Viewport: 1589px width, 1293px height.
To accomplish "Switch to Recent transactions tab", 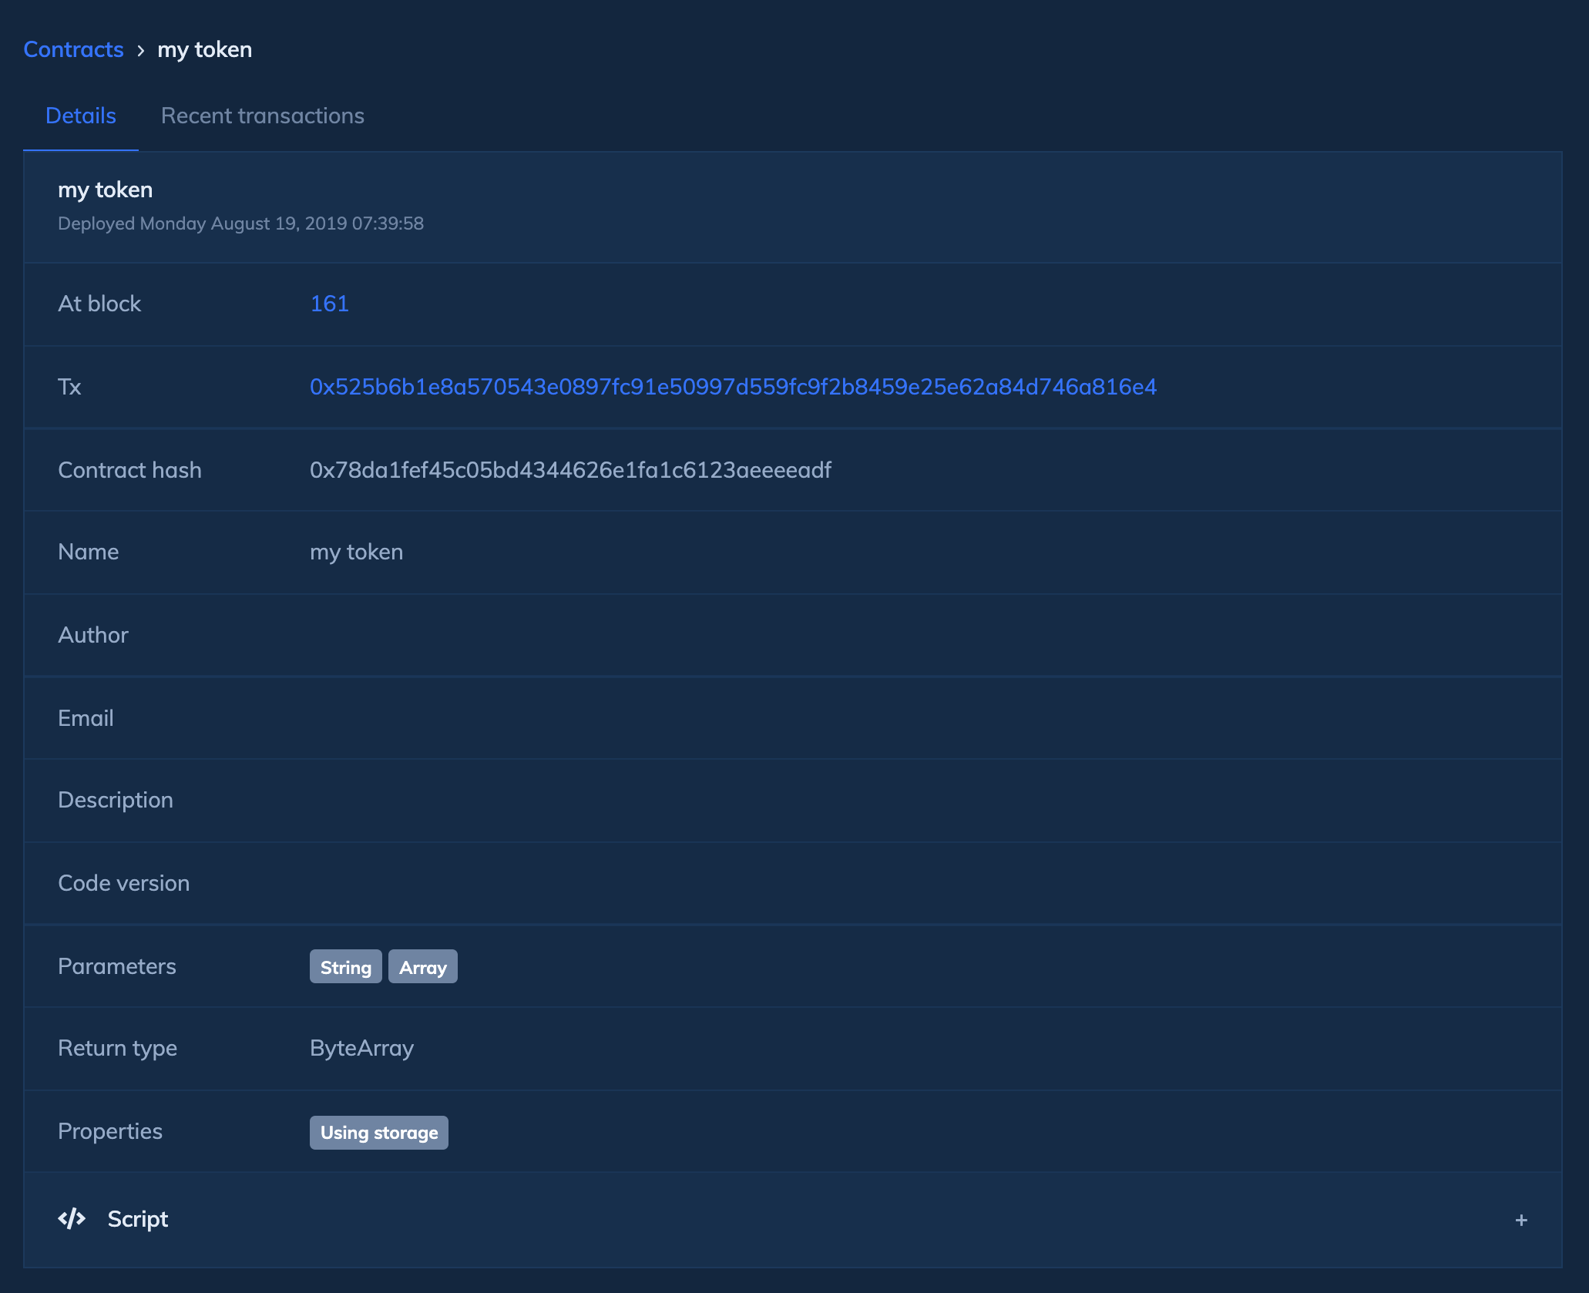I will tap(262, 116).
